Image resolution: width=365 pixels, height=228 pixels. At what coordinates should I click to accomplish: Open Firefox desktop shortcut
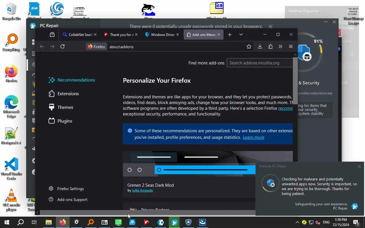[11, 74]
